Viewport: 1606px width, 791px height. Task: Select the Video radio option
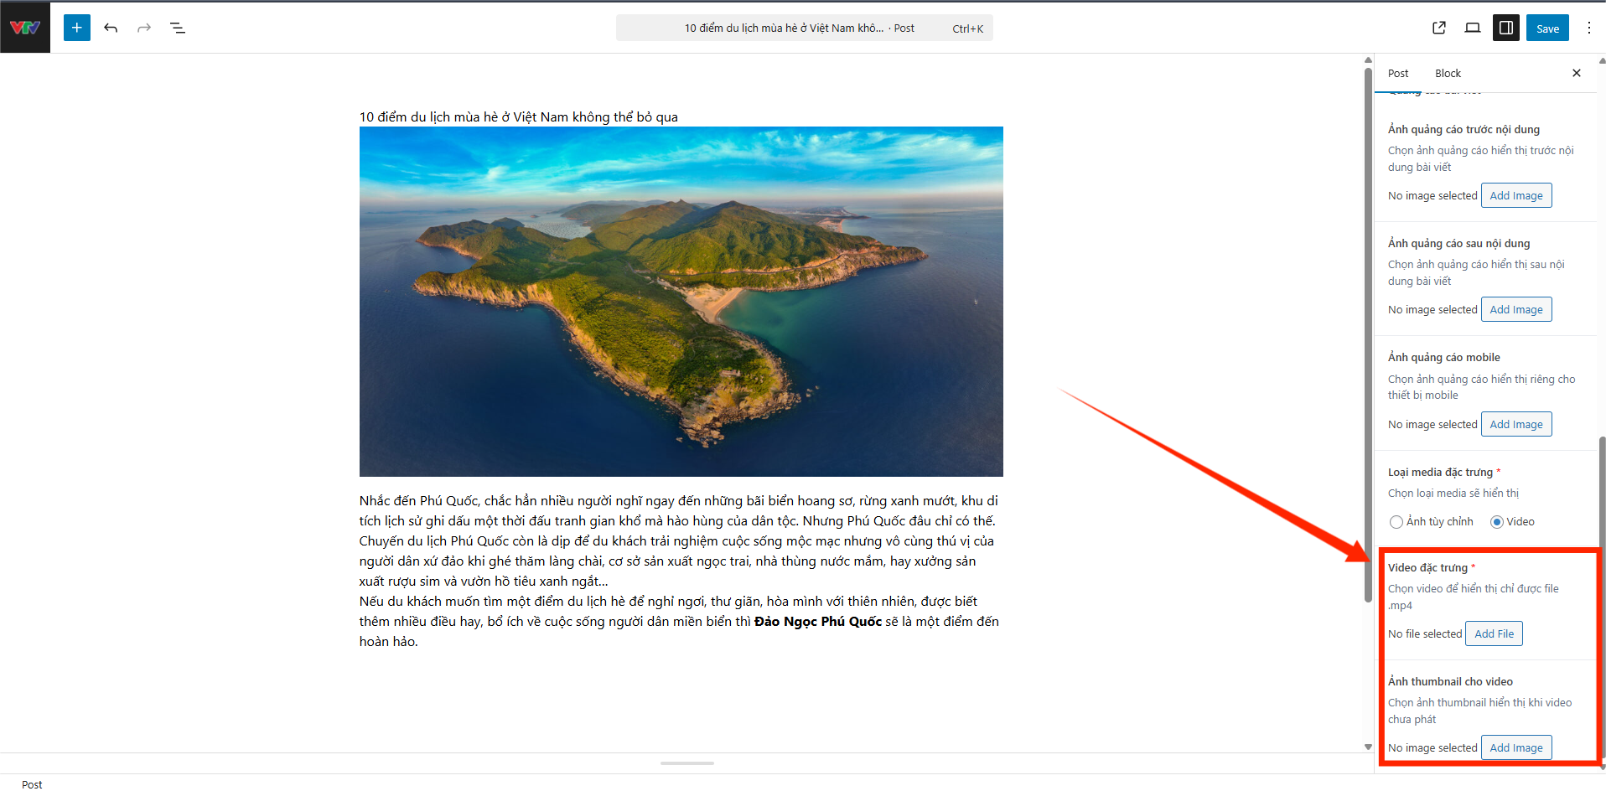(x=1497, y=522)
